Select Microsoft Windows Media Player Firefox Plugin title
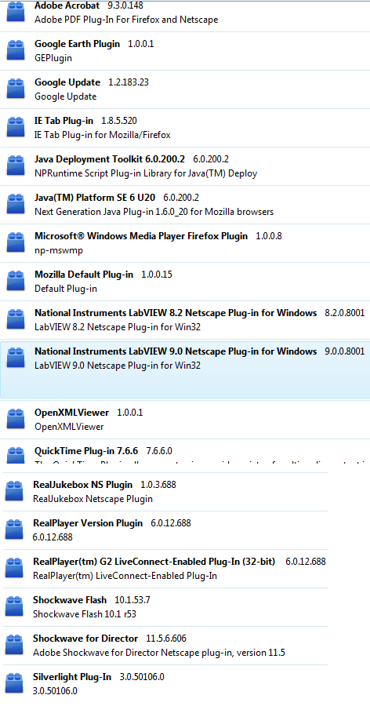370x706 pixels. click(141, 236)
